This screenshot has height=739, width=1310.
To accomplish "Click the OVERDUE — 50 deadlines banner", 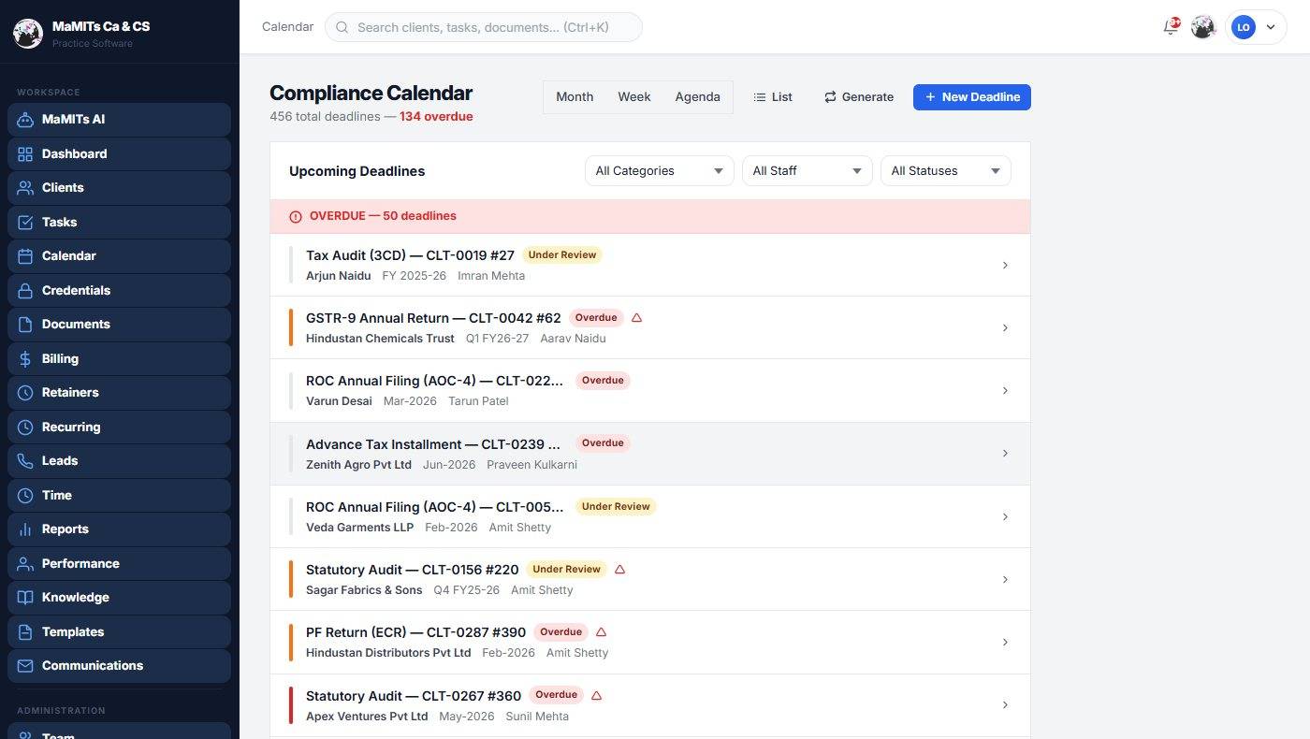I will click(x=649, y=216).
